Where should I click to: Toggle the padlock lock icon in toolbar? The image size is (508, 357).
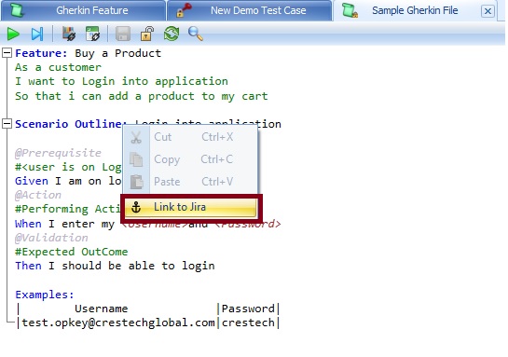[146, 34]
